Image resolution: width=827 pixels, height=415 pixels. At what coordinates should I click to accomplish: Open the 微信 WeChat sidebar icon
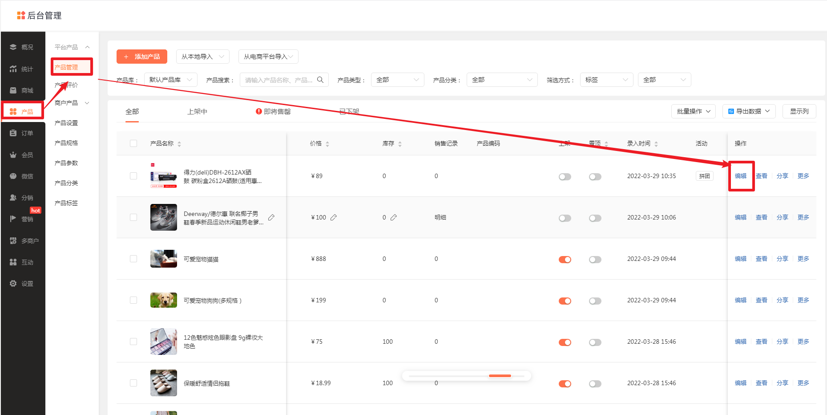click(13, 176)
